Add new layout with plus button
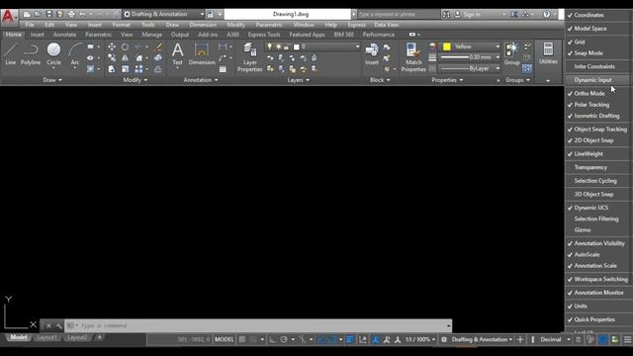Viewport: 633px width, 356px height. pos(99,337)
